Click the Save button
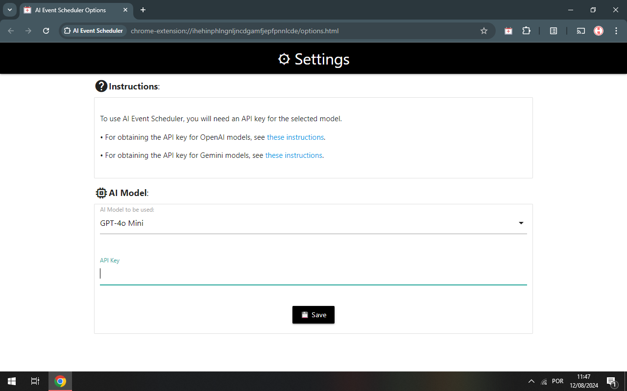The width and height of the screenshot is (627, 391). (313, 315)
